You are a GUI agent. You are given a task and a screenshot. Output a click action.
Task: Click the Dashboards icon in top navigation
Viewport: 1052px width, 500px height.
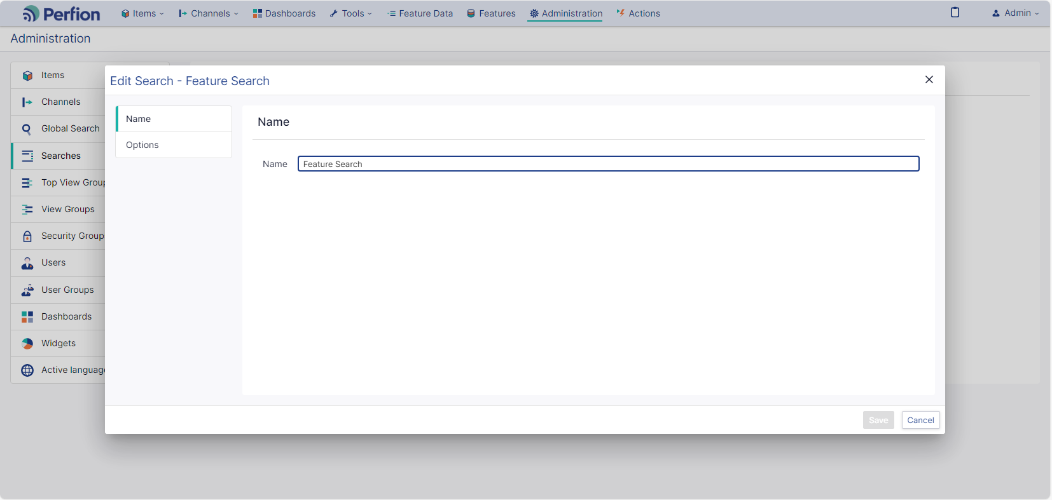tap(257, 13)
